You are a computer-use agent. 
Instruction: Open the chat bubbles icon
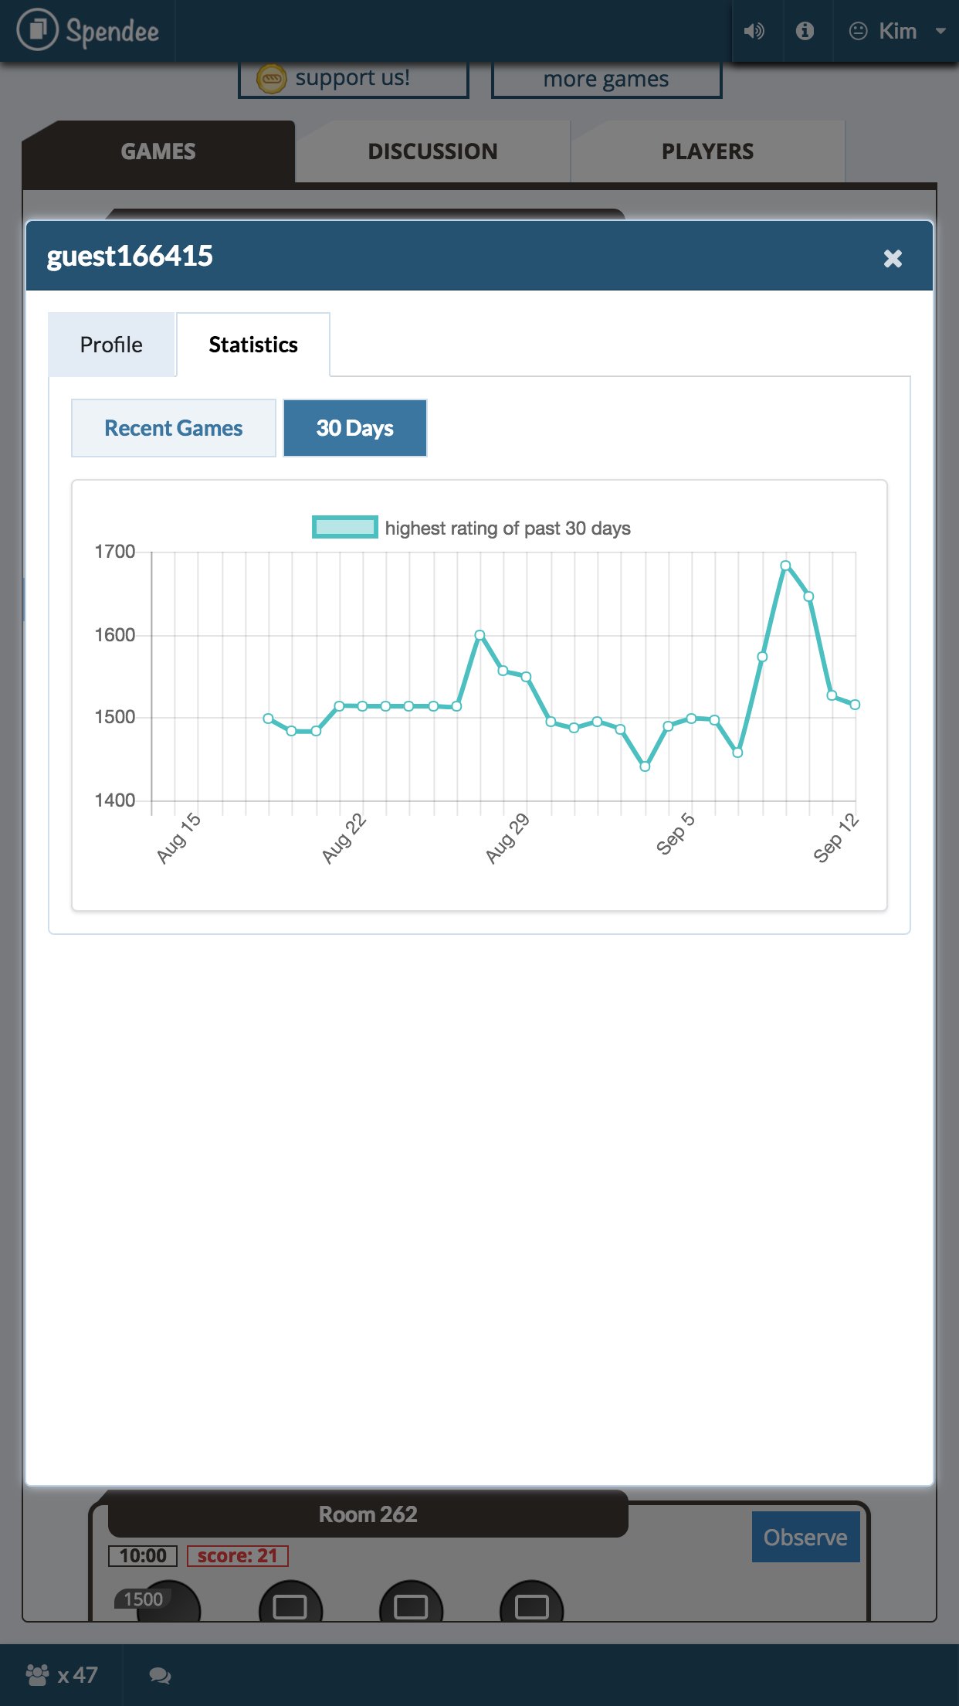pyautogui.click(x=160, y=1675)
